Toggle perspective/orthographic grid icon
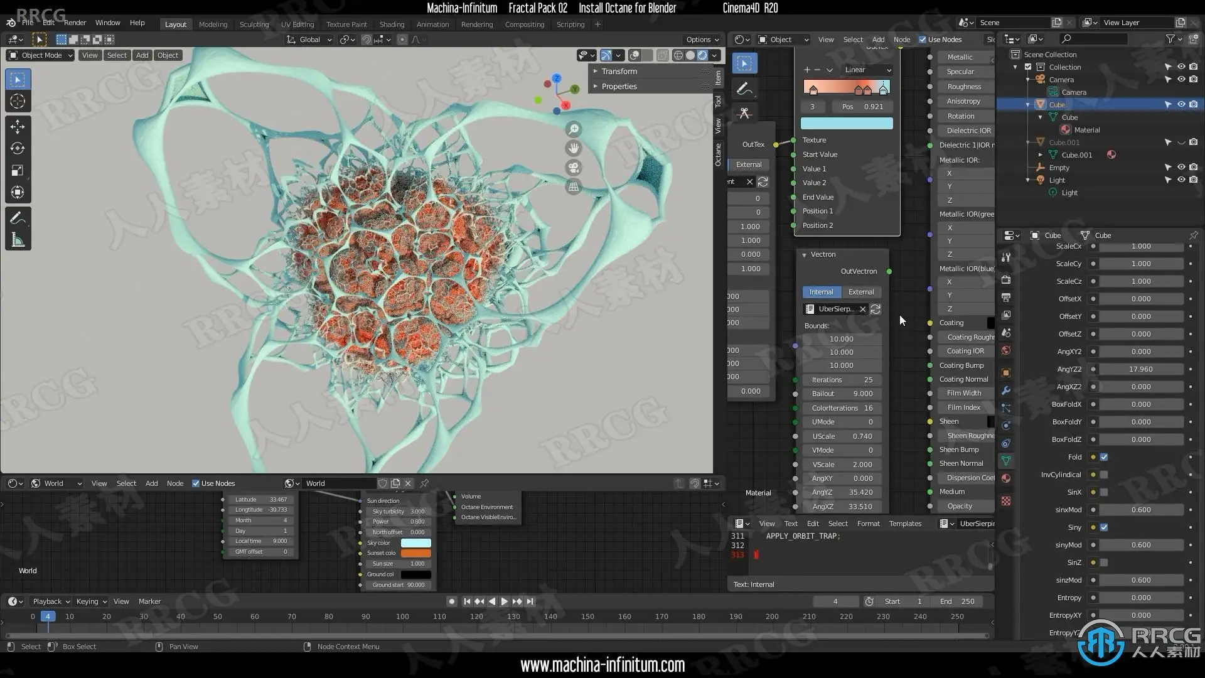 click(573, 187)
